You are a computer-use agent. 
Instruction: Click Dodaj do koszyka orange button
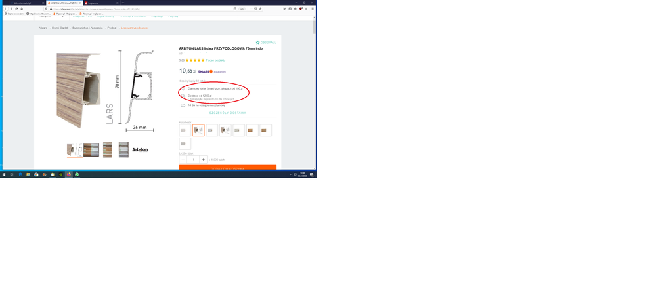coord(228,168)
